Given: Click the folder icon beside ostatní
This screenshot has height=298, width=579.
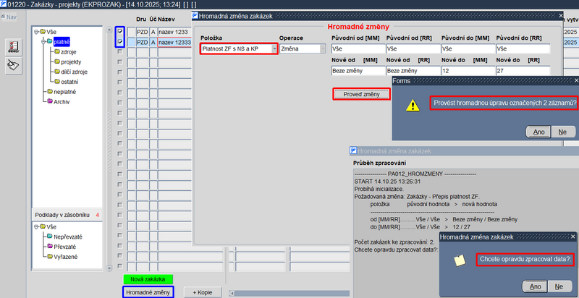Looking at the screenshot, I should 57,82.
